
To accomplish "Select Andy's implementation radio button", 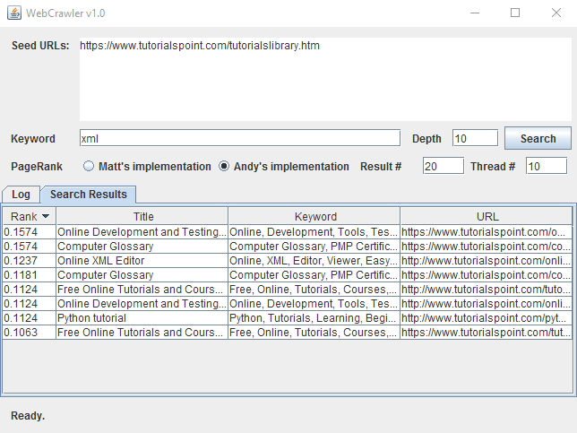I will [224, 166].
